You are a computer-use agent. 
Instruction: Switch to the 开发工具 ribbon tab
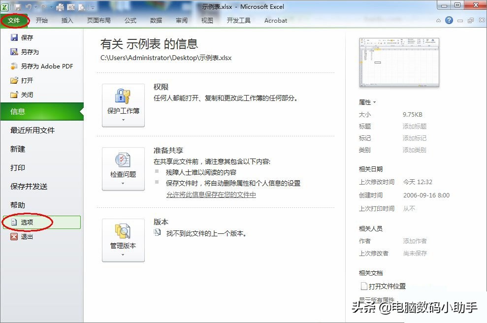click(x=239, y=20)
